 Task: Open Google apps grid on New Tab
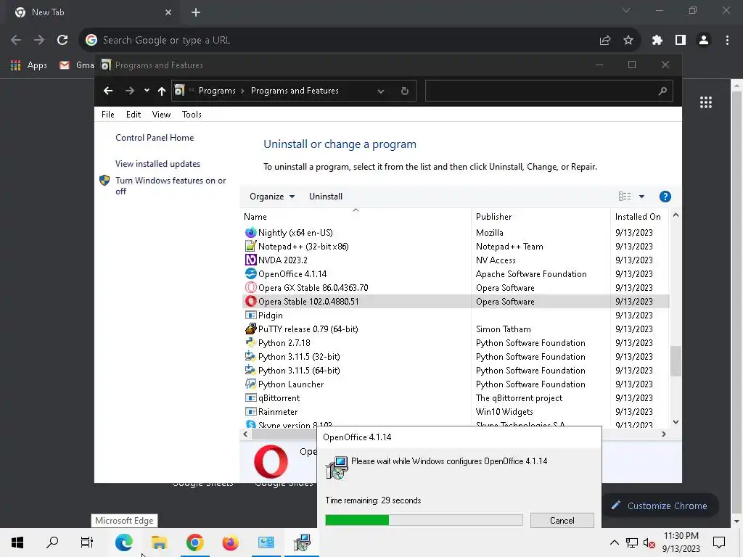coord(705,102)
